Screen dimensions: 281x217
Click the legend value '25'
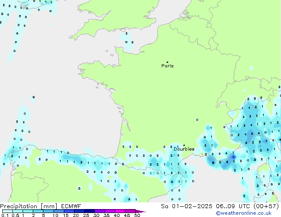(x=86, y=215)
